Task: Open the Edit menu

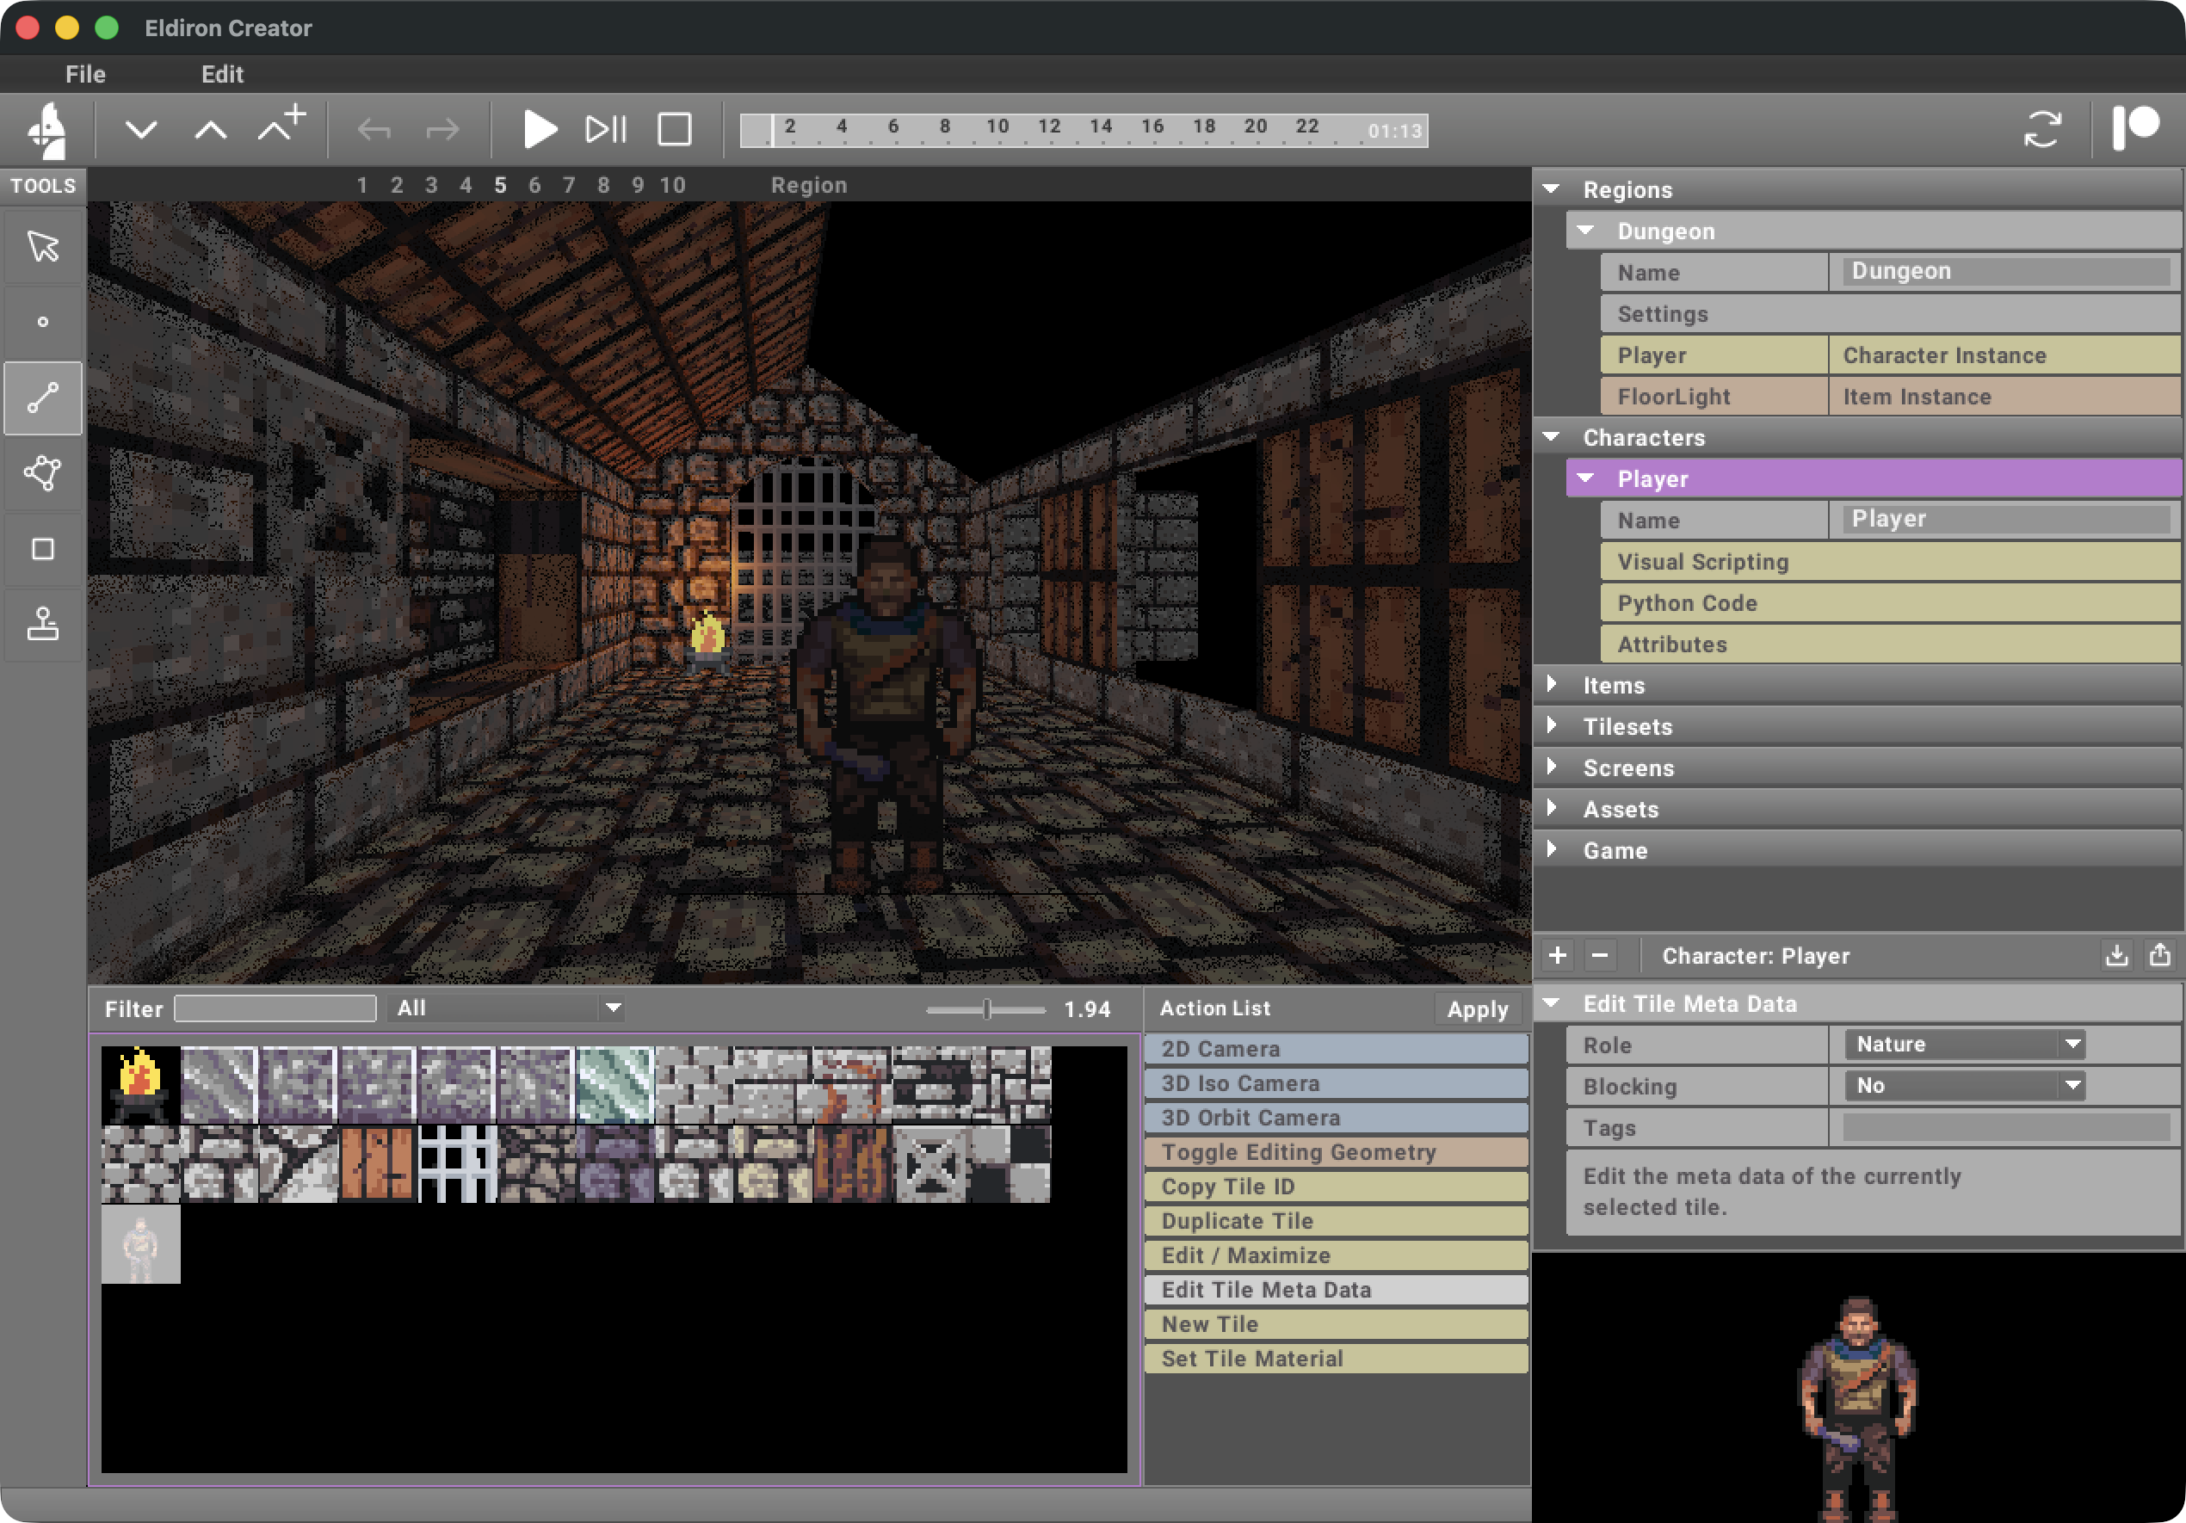Action: point(222,73)
